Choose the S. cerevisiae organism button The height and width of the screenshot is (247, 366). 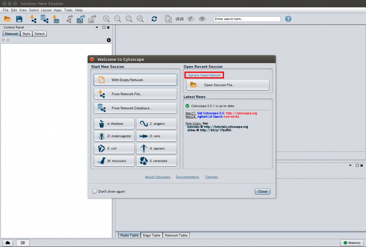[x=157, y=160]
